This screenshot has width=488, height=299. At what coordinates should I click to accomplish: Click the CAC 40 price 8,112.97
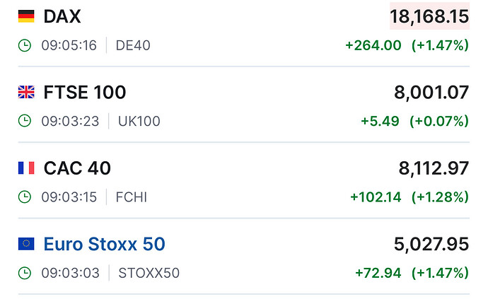click(434, 168)
